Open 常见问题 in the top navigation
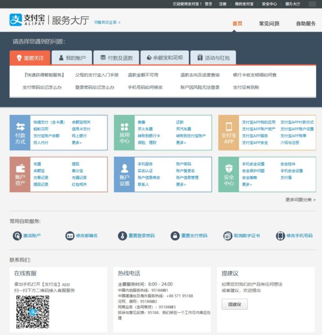This screenshot has height=335, width=322. tap(269, 24)
